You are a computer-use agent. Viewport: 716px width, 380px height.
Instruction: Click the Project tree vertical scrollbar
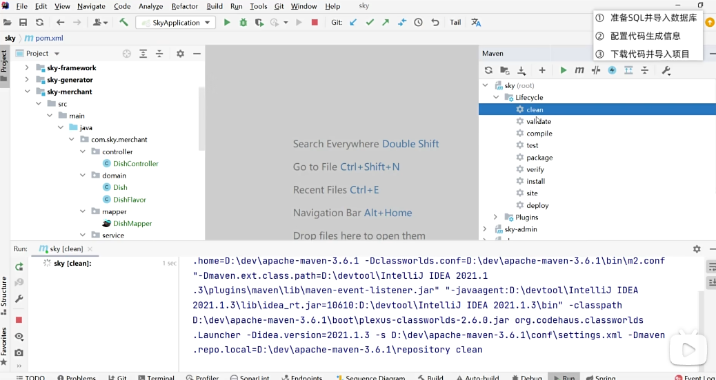[x=202, y=118]
